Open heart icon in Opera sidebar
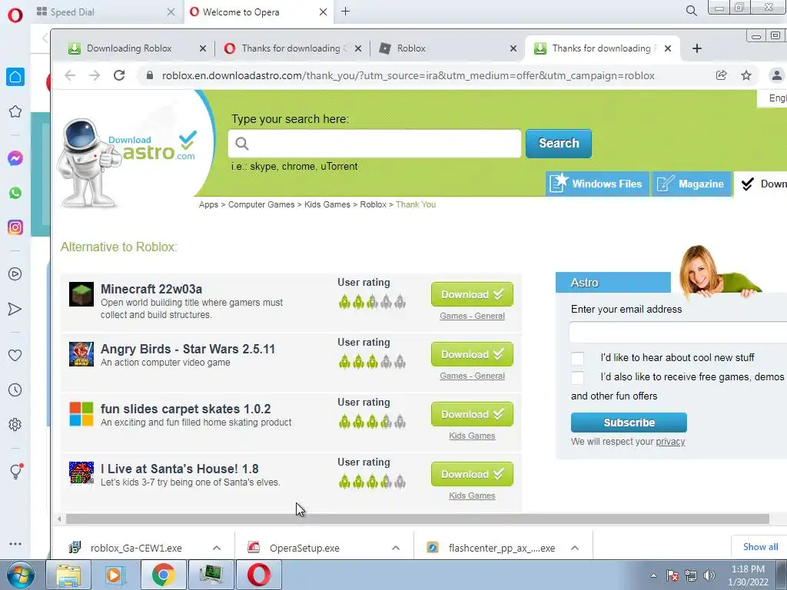 (15, 355)
